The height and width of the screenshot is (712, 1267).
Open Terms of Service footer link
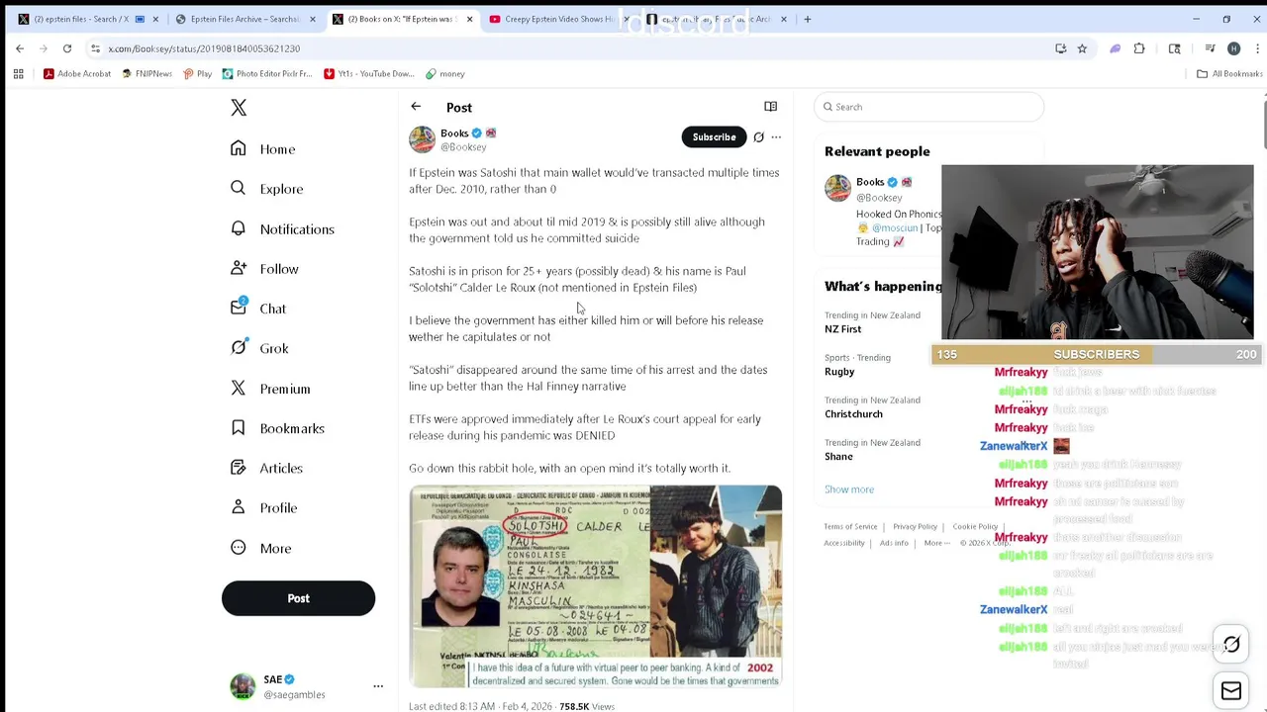coord(850,527)
